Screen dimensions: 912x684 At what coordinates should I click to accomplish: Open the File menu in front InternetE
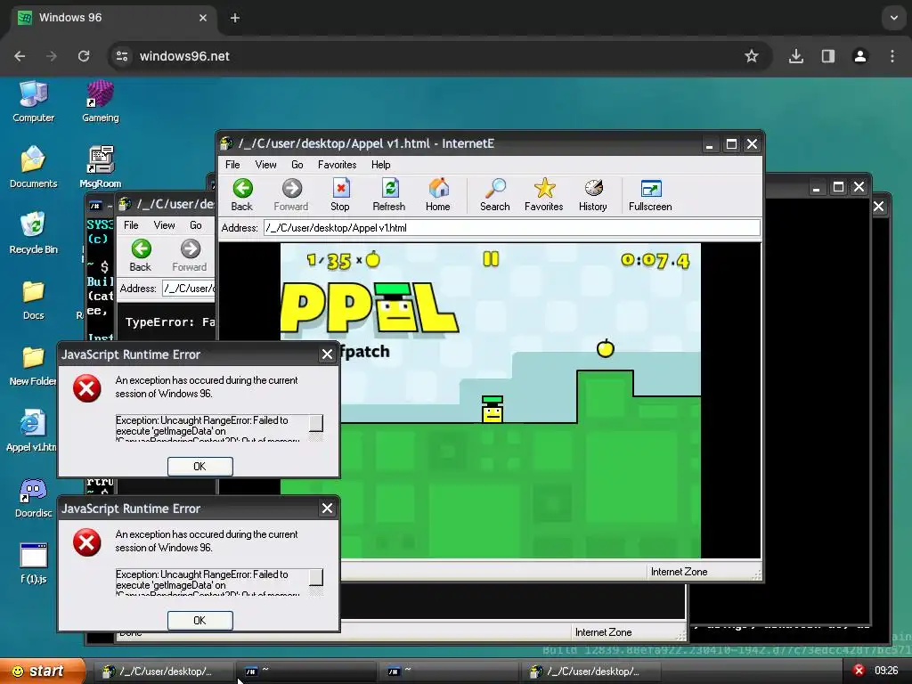click(232, 165)
